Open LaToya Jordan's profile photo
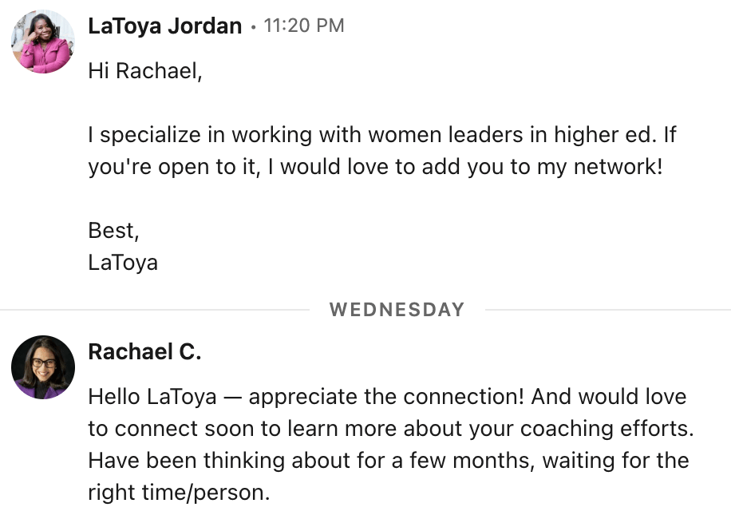 [x=43, y=42]
